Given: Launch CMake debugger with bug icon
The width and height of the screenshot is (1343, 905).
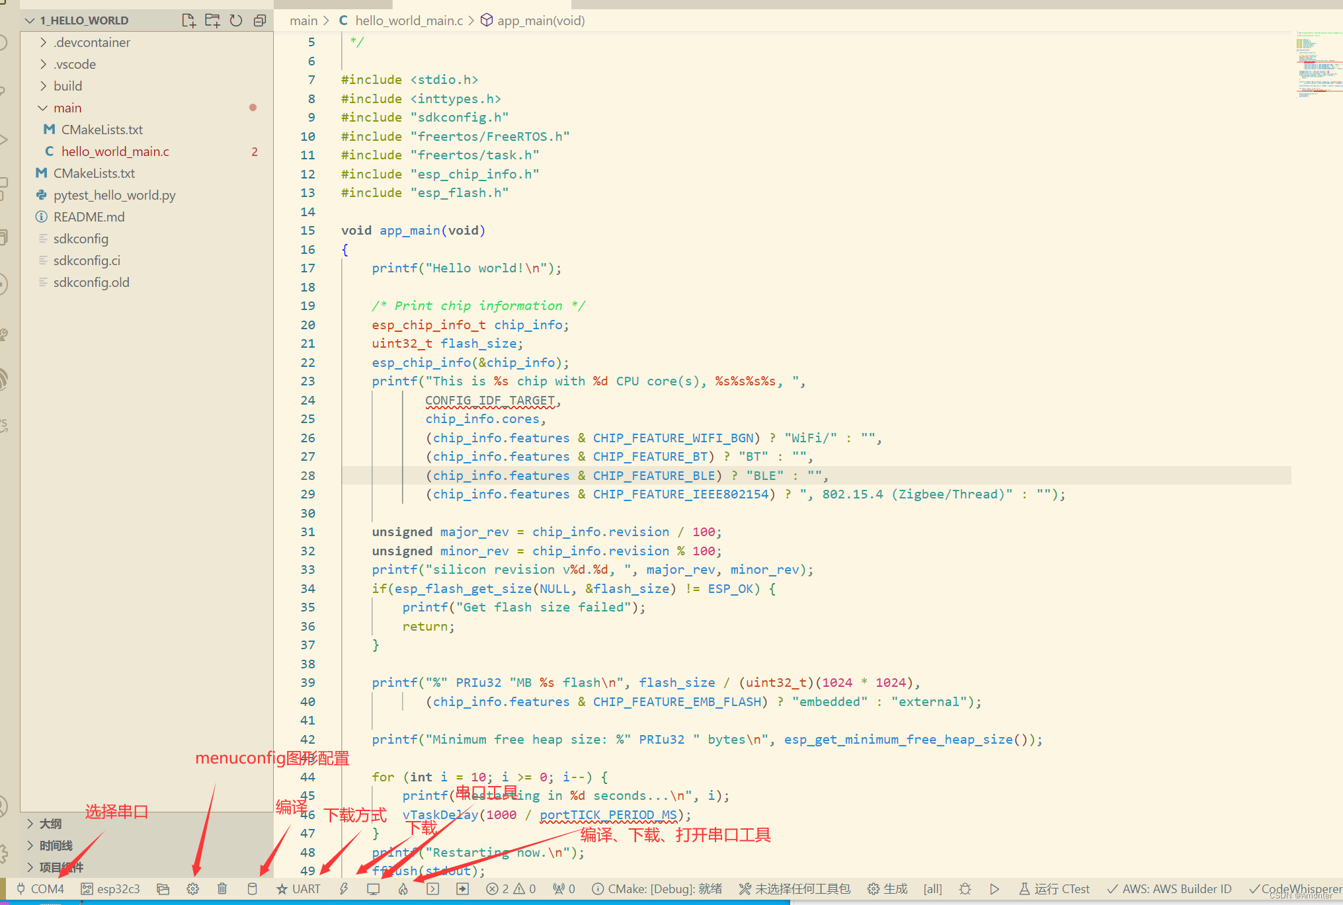Looking at the screenshot, I should click(x=965, y=889).
